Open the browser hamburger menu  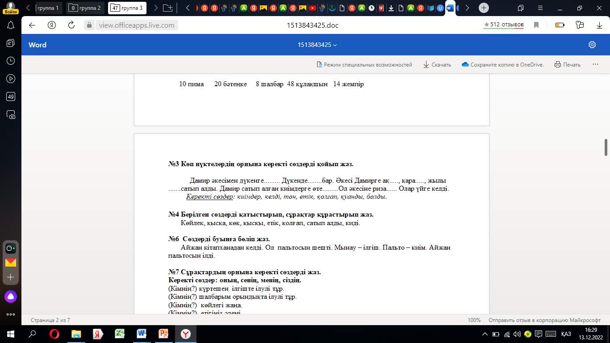[x=540, y=8]
